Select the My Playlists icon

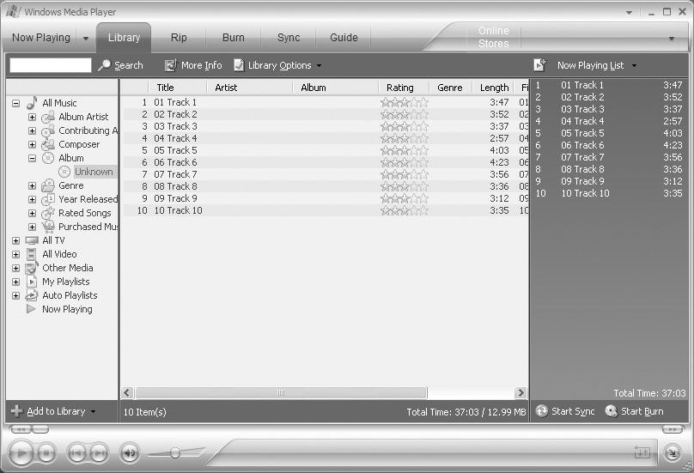point(32,282)
